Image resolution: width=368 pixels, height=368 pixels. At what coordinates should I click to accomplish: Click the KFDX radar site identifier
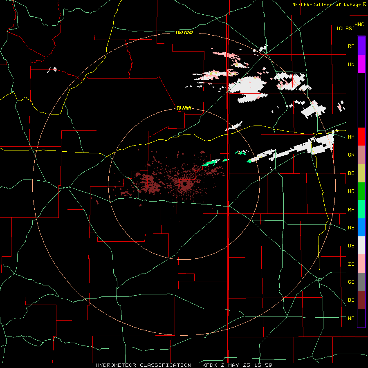[211, 365]
